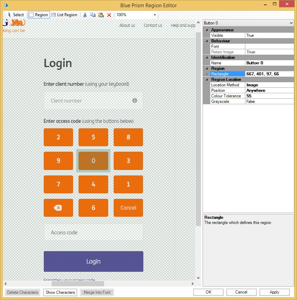Screen dimensions: 297x300
Task: Click the Apply button
Action: click(x=275, y=292)
